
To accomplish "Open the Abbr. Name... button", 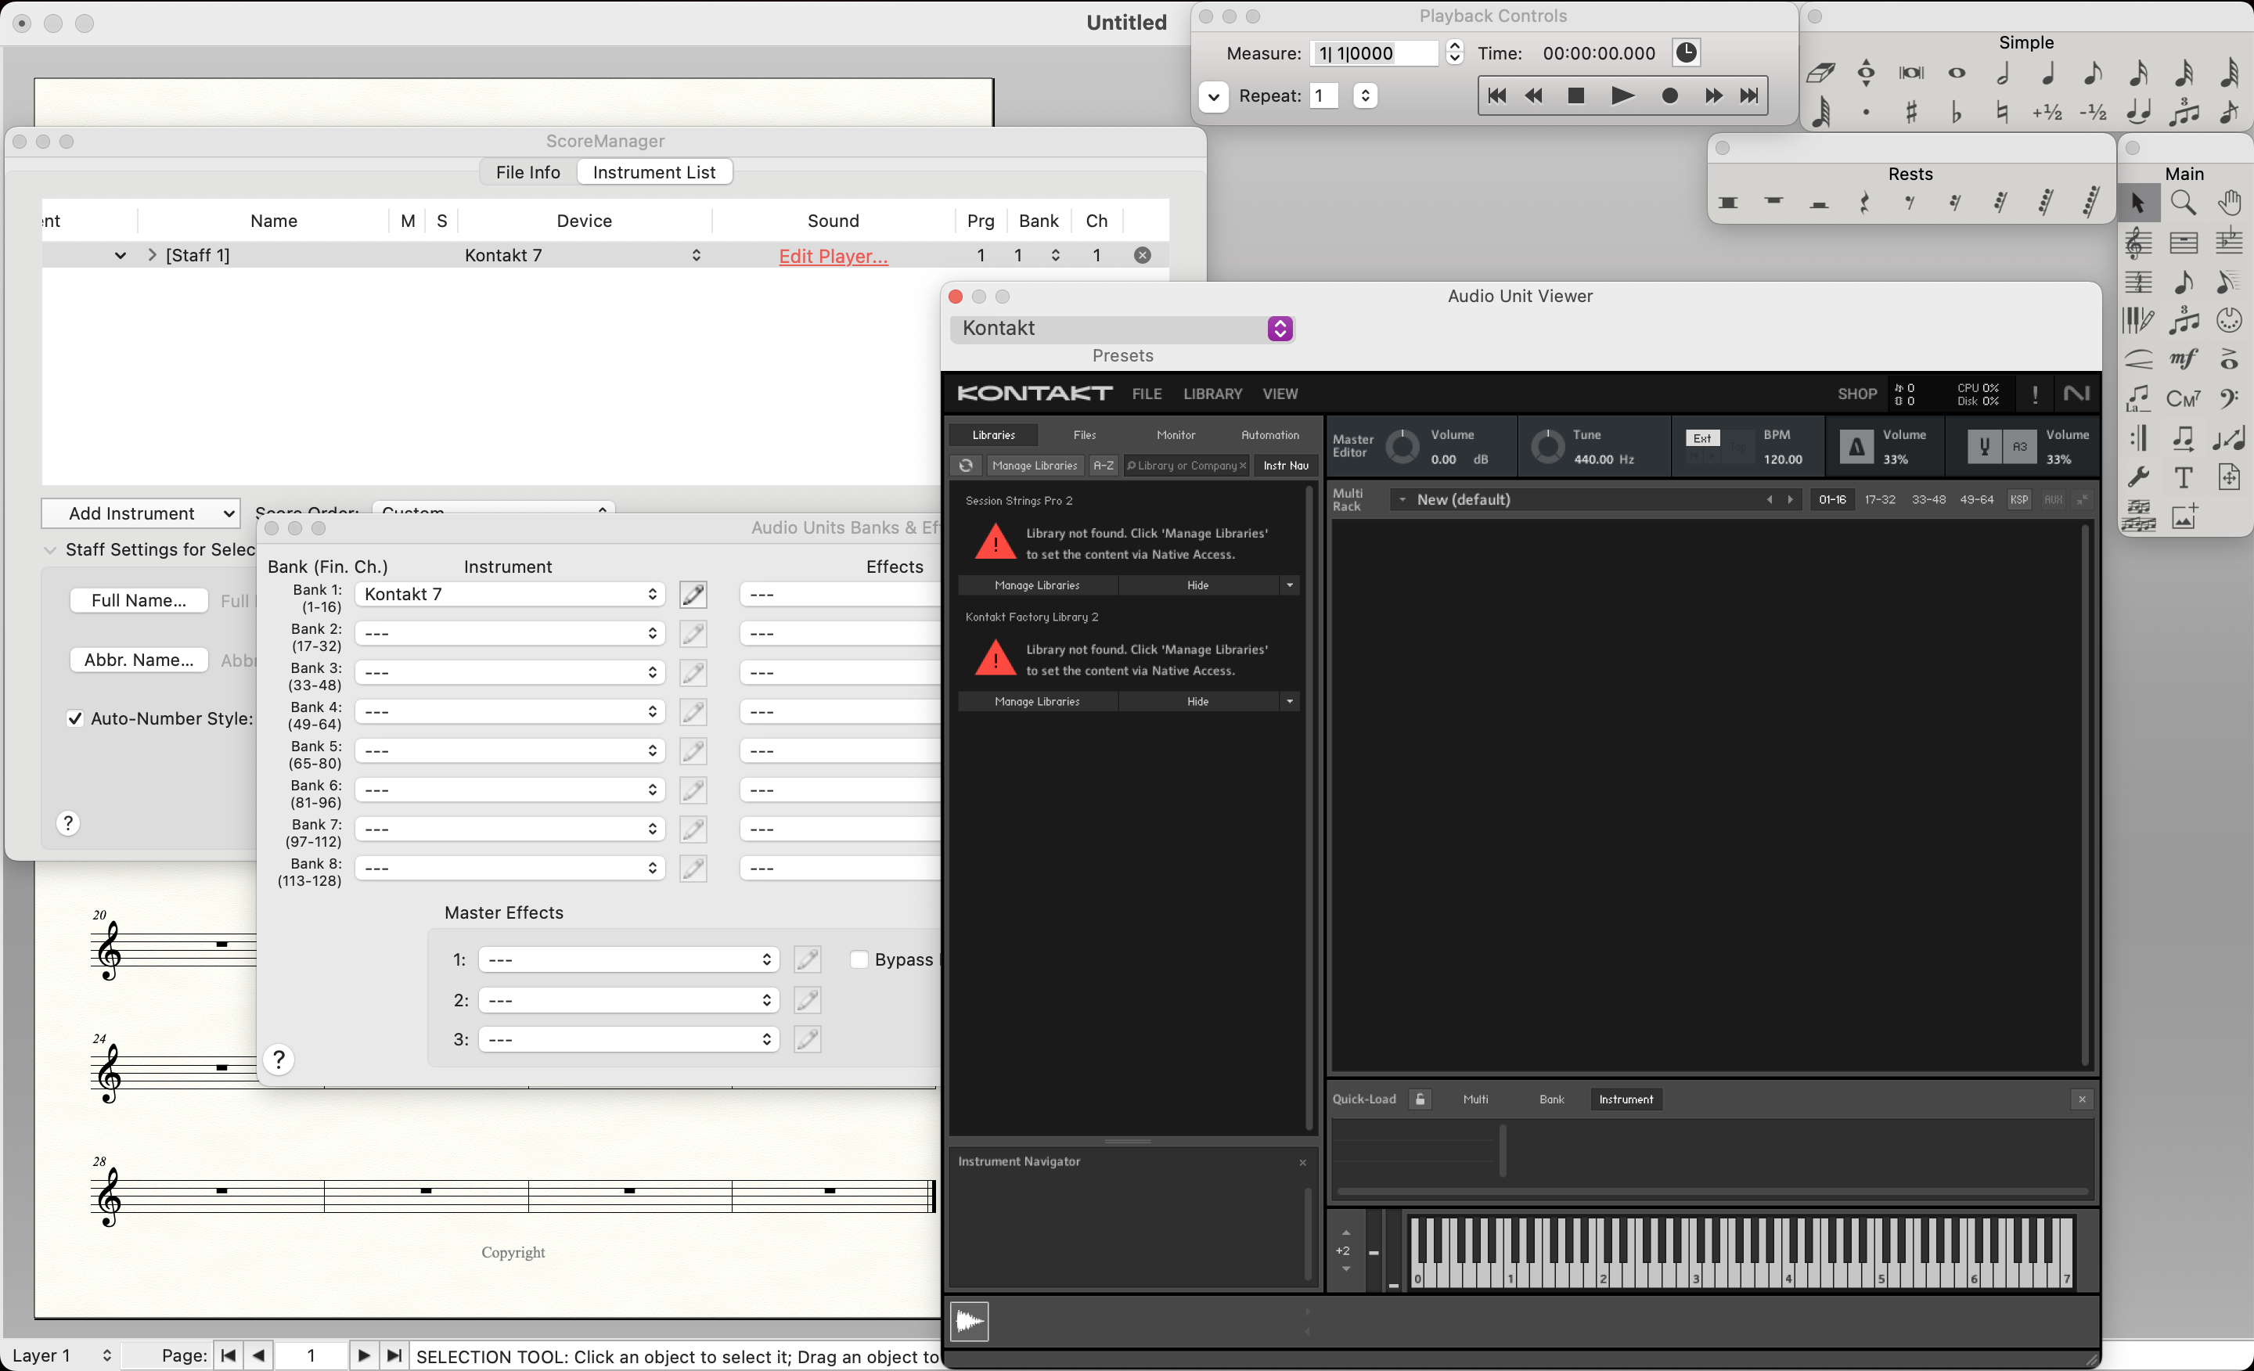I will 139,660.
